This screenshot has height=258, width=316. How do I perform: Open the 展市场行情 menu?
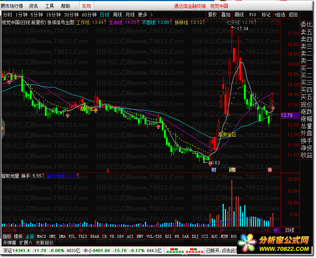coord(12,6)
